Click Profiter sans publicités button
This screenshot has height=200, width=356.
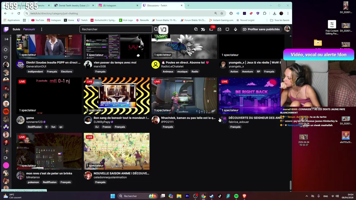pyautogui.click(x=261, y=29)
